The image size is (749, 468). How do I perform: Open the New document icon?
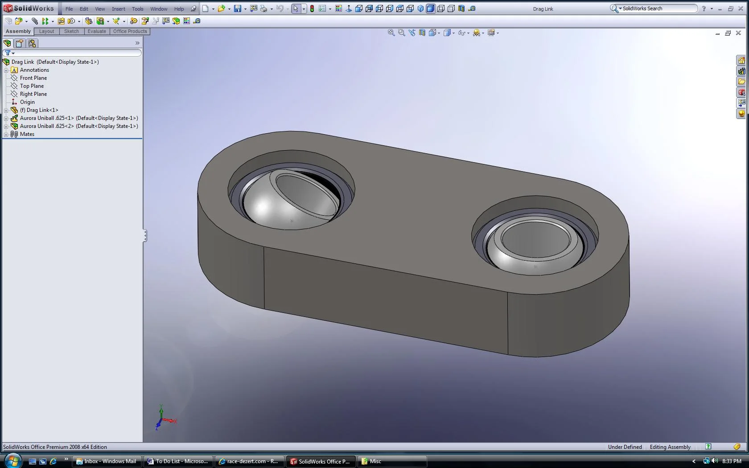[205, 8]
